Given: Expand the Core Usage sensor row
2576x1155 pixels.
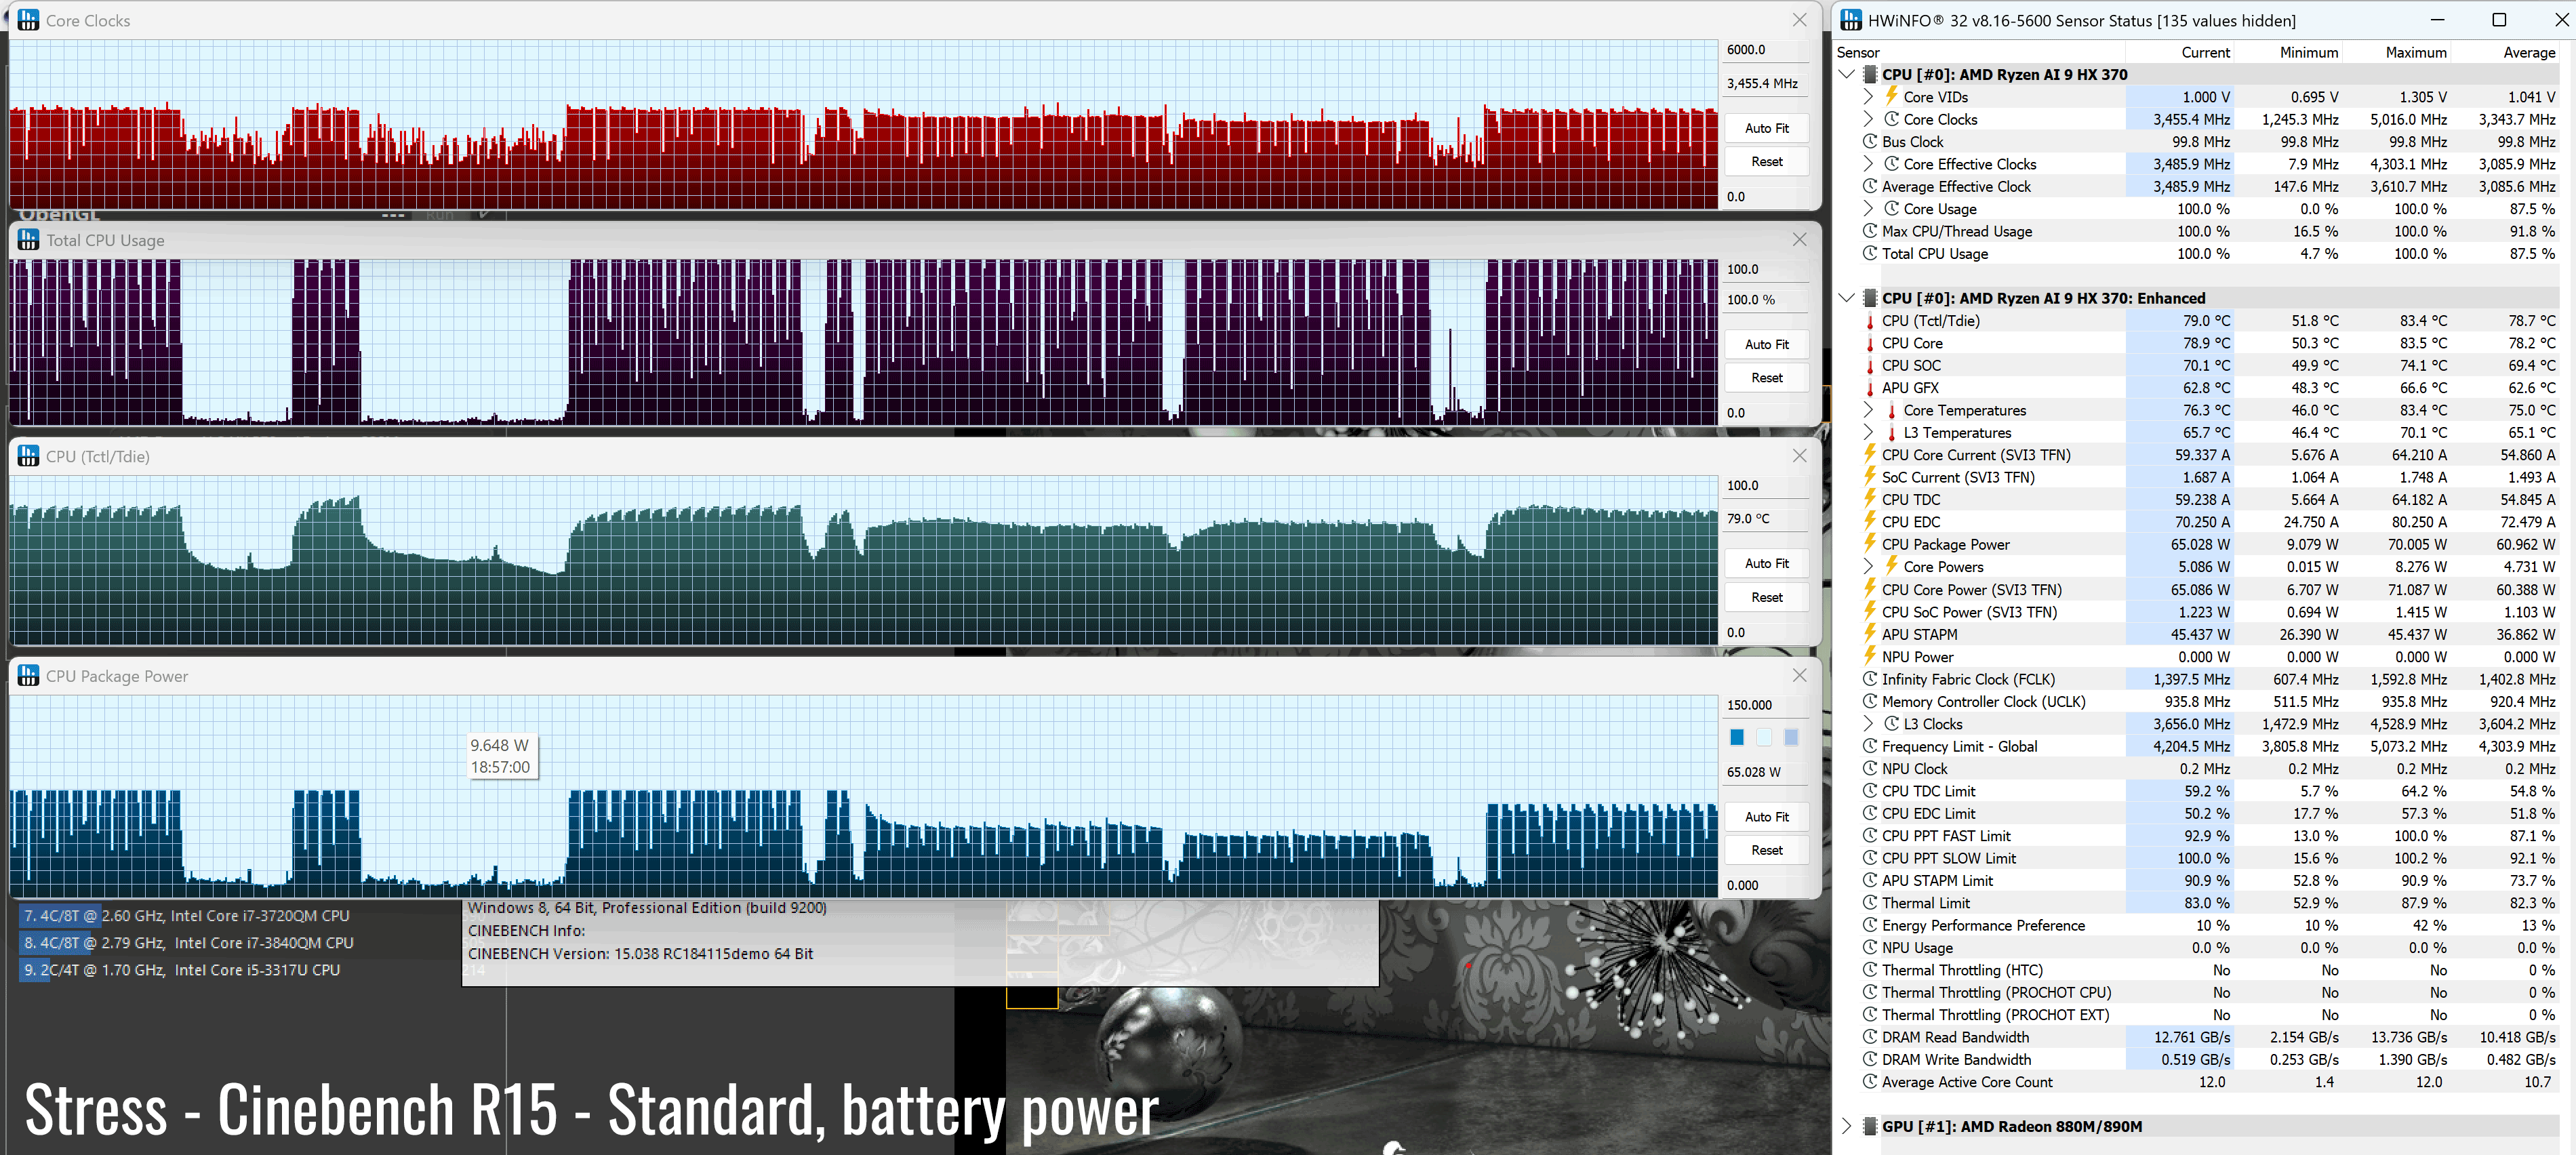Looking at the screenshot, I should (x=1868, y=209).
